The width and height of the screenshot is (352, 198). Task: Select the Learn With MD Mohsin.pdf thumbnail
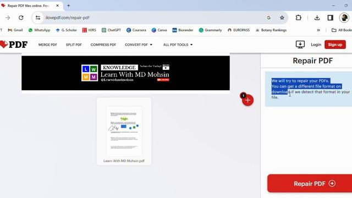click(x=124, y=131)
